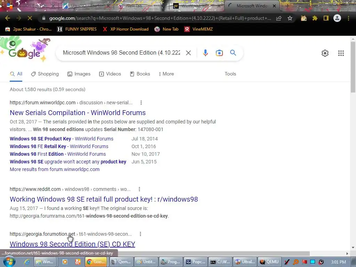Screen dimensions: 356x267
Task: Open the Windows Explorer taskbar button
Action: point(45,262)
